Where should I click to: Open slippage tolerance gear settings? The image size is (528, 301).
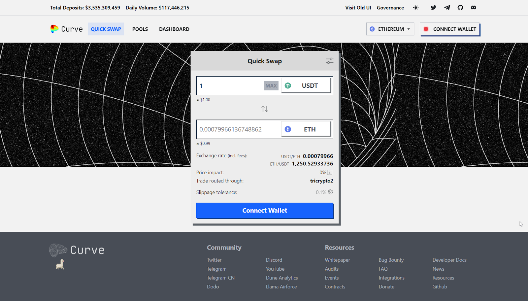[x=330, y=192]
